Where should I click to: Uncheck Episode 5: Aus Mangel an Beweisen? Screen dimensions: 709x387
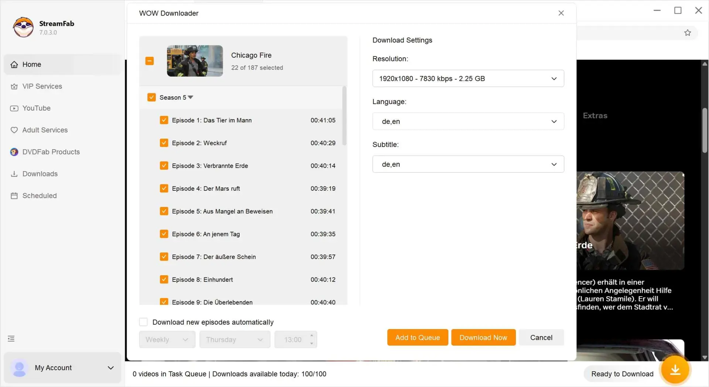click(164, 211)
